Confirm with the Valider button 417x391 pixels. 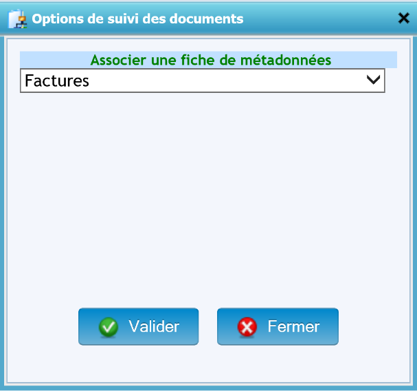(x=138, y=326)
